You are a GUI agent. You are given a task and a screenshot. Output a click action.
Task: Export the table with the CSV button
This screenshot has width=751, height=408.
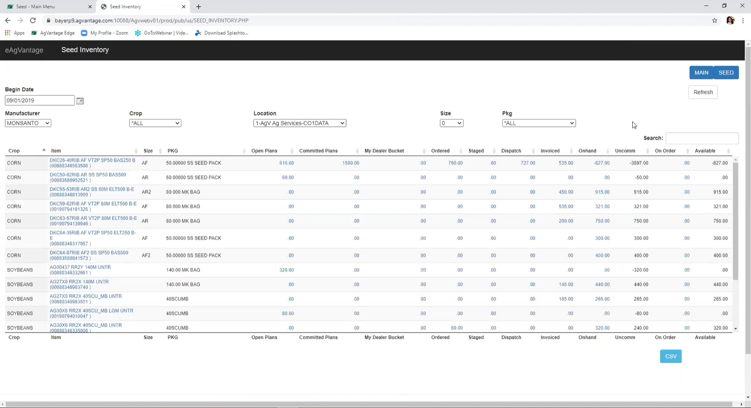coord(671,356)
